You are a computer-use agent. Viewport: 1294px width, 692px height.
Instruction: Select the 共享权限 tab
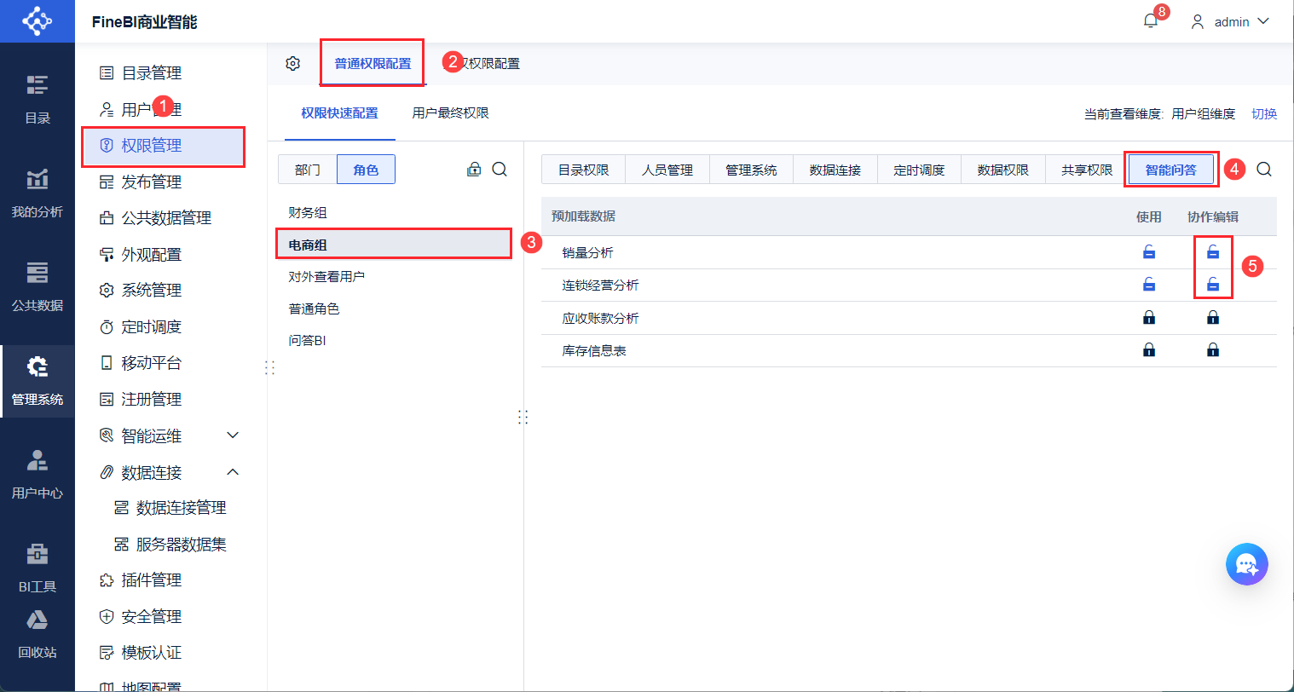[x=1087, y=170]
